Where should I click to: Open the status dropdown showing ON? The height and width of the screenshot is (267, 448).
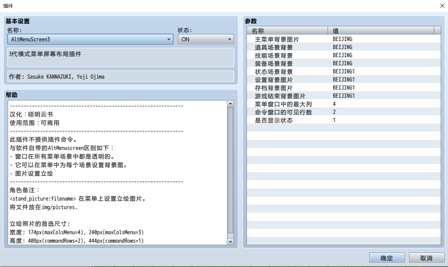click(x=206, y=39)
